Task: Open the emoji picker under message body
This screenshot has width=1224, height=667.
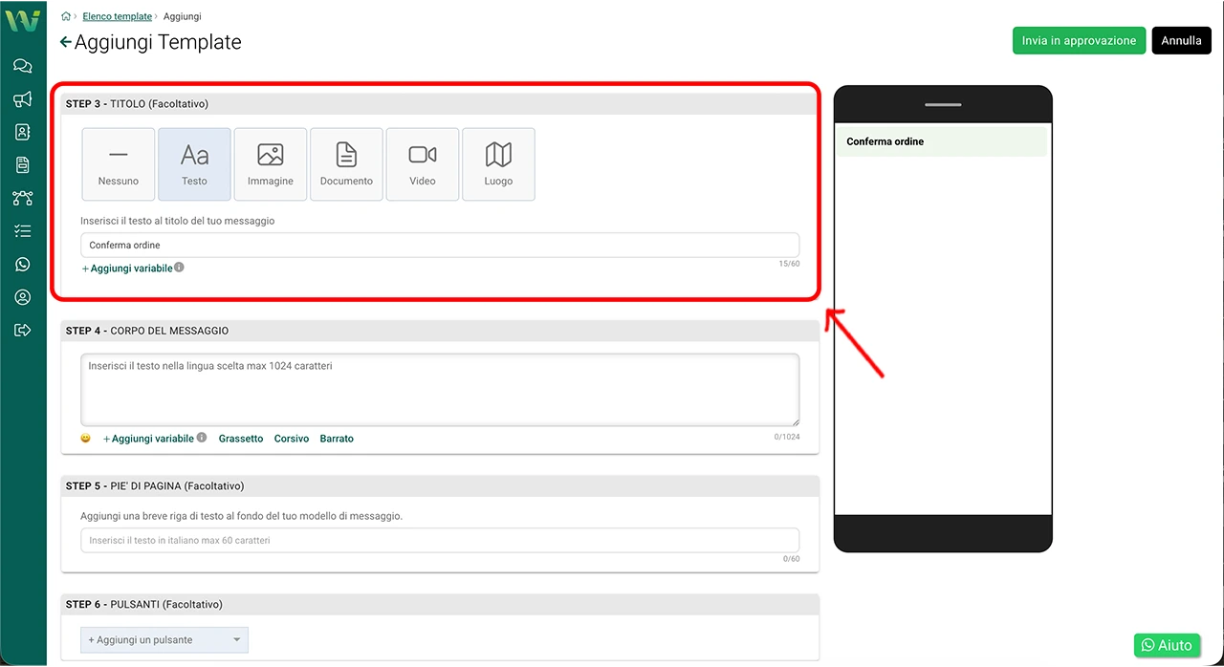Action: (x=86, y=439)
